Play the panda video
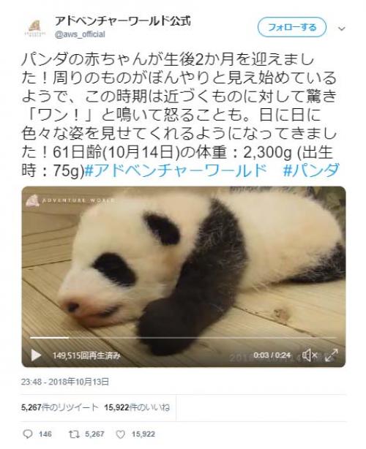Image resolution: width=366 pixels, height=449 pixels. tap(36, 355)
